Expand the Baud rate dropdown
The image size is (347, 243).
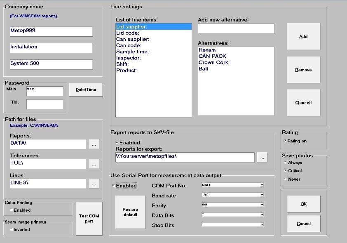click(x=262, y=195)
